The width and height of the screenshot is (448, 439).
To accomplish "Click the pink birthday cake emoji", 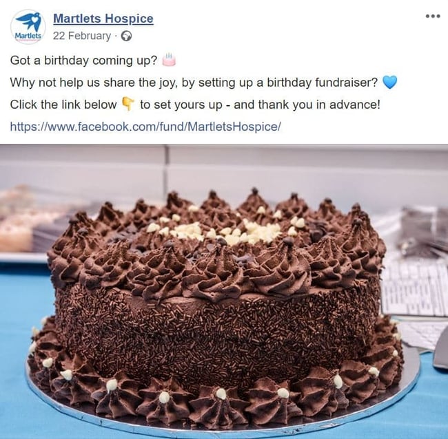I will [x=169, y=60].
